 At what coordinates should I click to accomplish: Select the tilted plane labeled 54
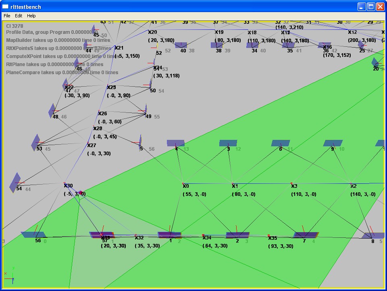(x=16, y=182)
